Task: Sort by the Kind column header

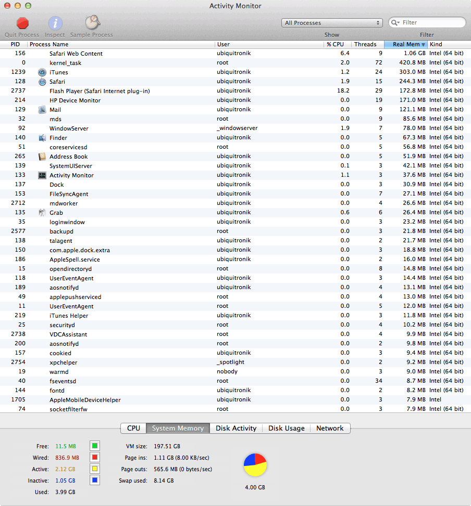Action: (x=449, y=44)
